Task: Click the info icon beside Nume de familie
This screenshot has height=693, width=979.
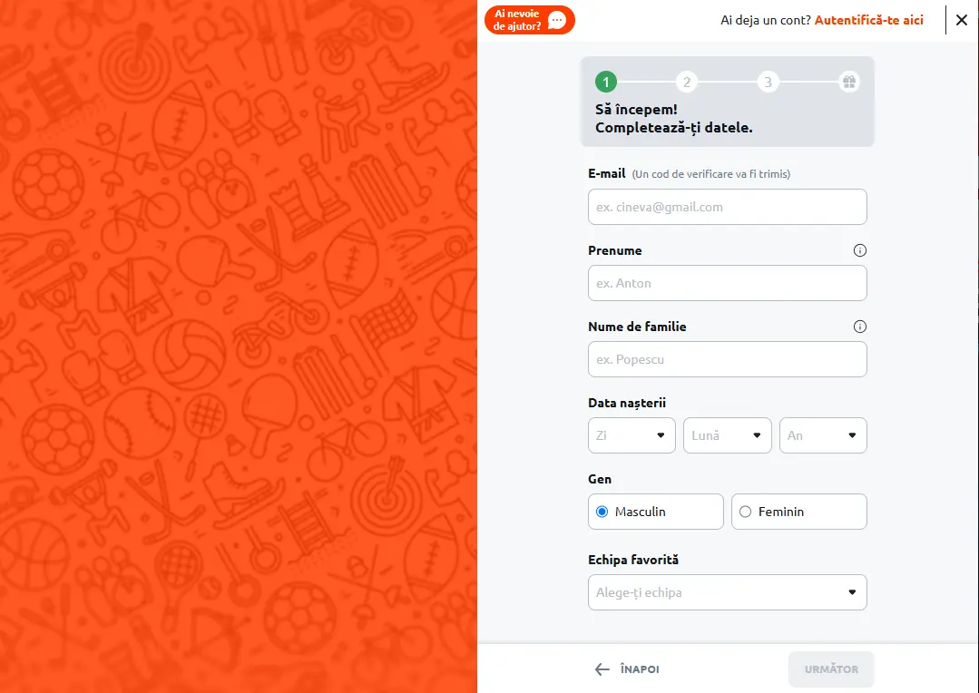Action: tap(860, 327)
